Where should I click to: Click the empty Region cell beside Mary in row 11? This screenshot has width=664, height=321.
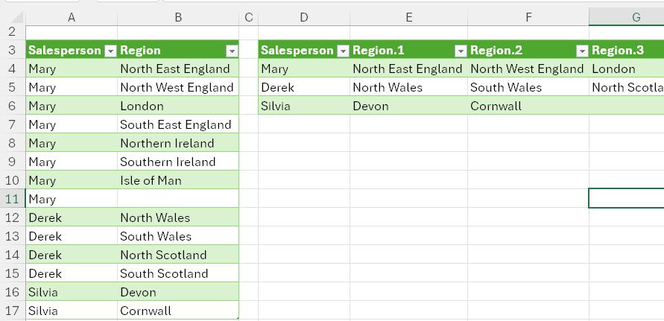[x=178, y=199]
